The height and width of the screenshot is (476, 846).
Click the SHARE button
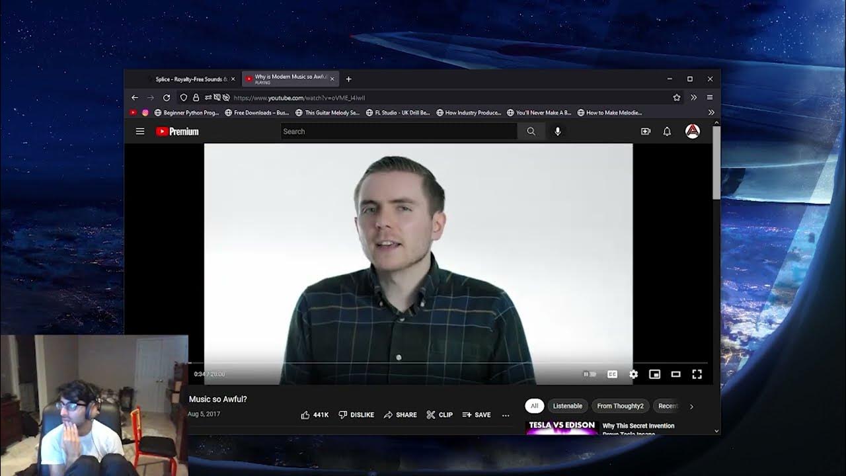tap(401, 415)
